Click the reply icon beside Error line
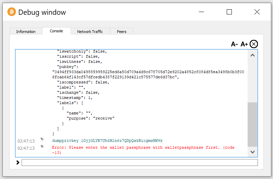Viewport: 273px width, 179px height. click(x=42, y=146)
